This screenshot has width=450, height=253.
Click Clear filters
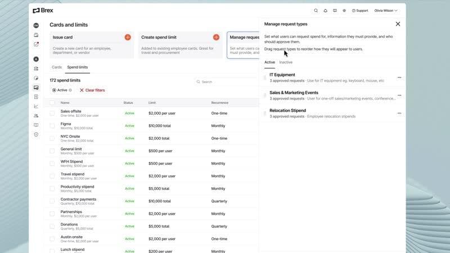coord(92,90)
